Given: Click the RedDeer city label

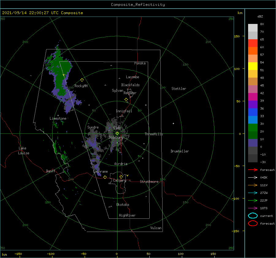Looking at the screenshot, I should 130,93.
